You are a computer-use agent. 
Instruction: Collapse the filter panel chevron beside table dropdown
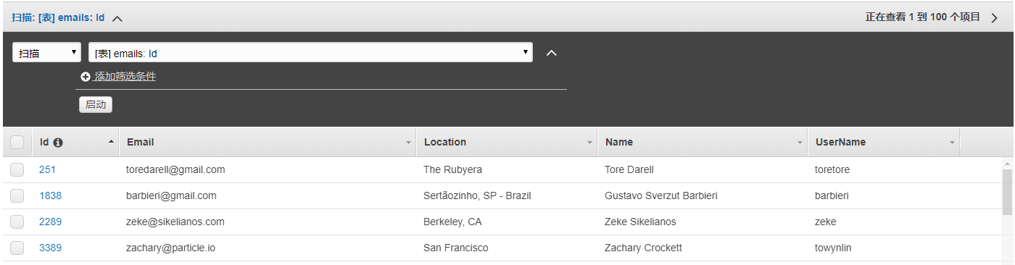click(551, 53)
